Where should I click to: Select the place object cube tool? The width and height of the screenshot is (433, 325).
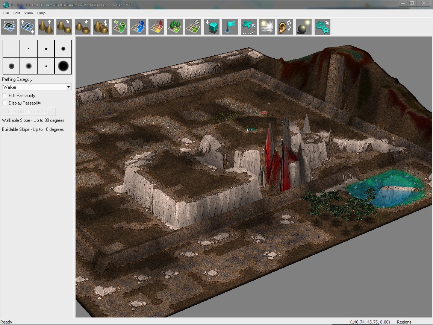point(212,27)
